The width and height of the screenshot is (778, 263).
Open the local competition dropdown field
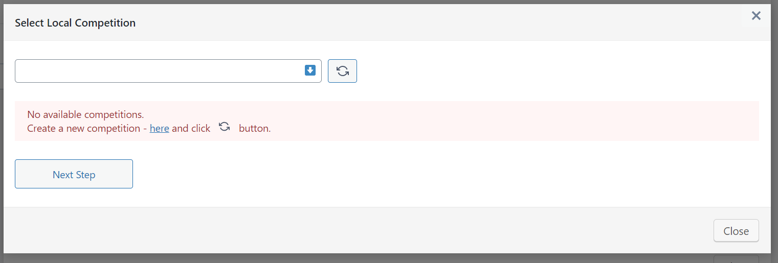(168, 71)
